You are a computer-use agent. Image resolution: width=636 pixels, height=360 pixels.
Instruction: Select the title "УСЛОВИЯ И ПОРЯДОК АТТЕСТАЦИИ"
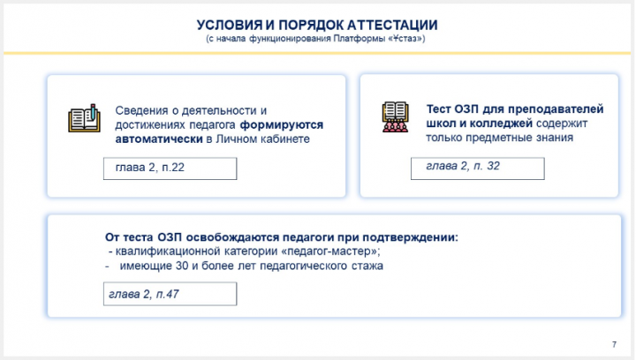tap(317, 25)
